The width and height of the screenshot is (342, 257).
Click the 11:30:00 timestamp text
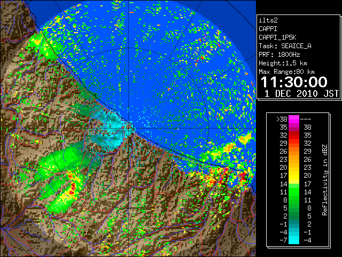coord(294,82)
